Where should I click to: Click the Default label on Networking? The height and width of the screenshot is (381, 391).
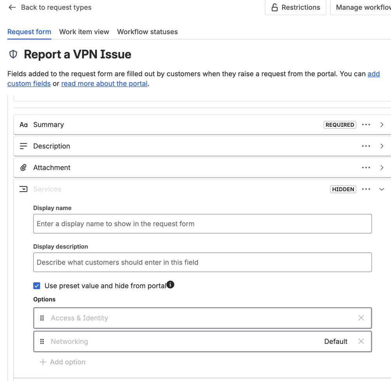336,341
